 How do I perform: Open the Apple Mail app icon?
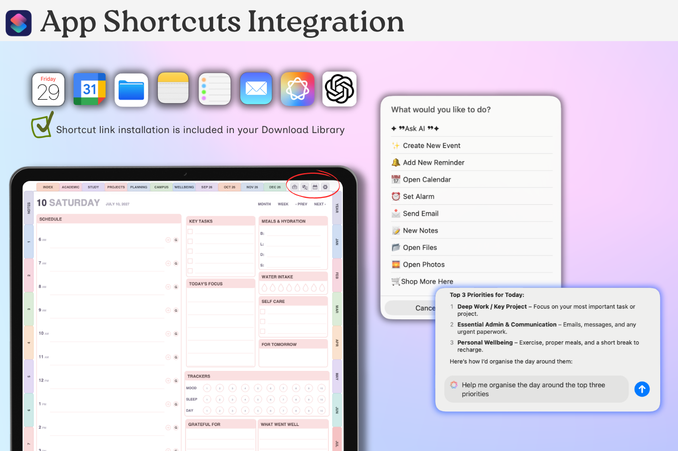pyautogui.click(x=256, y=89)
